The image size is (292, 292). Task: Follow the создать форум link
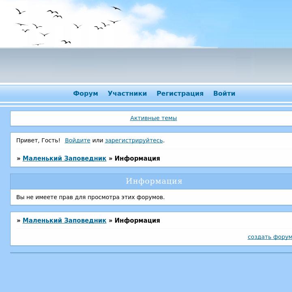point(270,237)
